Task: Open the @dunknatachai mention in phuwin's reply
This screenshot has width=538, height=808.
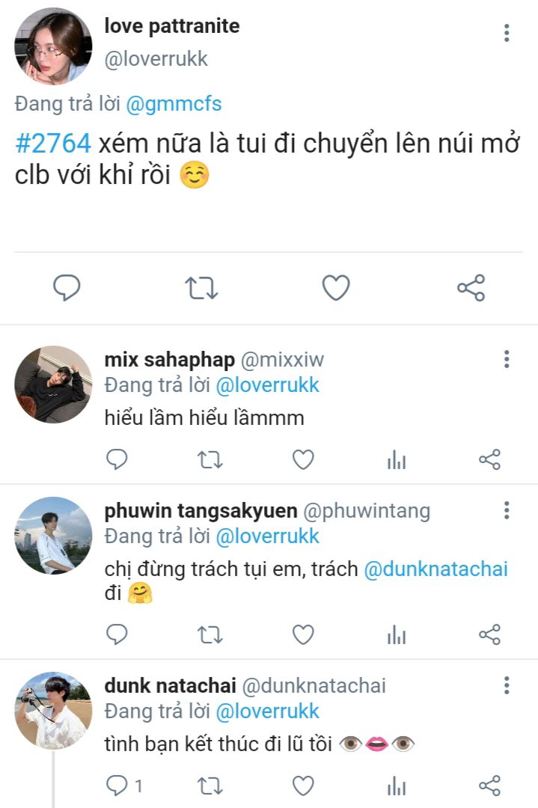Action: 435,569
